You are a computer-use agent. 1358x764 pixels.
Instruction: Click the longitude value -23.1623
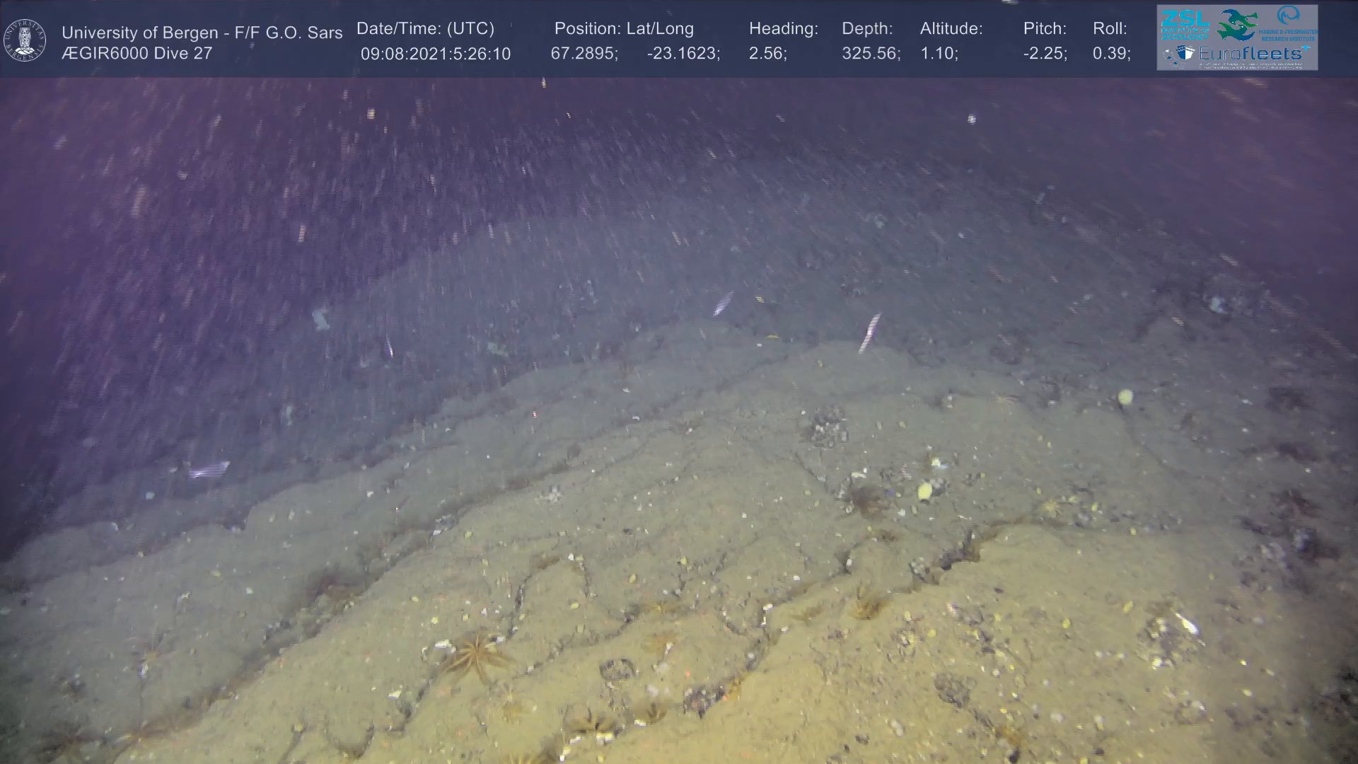point(683,54)
